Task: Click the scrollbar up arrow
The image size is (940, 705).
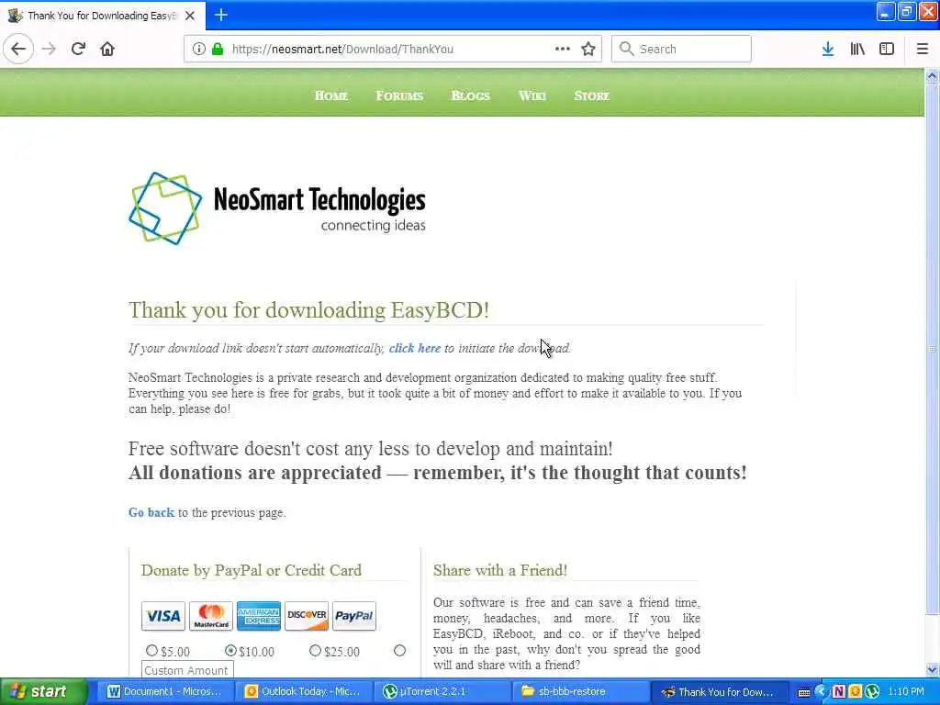Action: pos(932,76)
